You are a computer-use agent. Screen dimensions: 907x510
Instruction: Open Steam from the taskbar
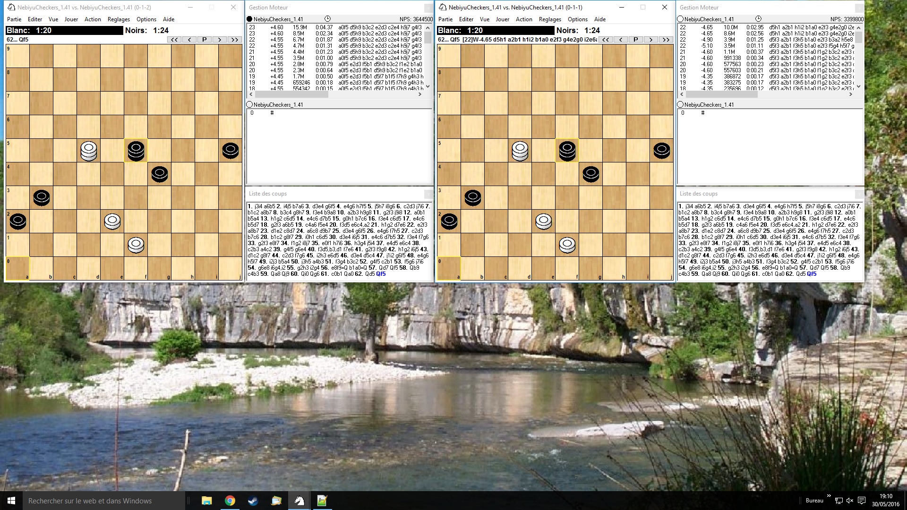tap(253, 501)
